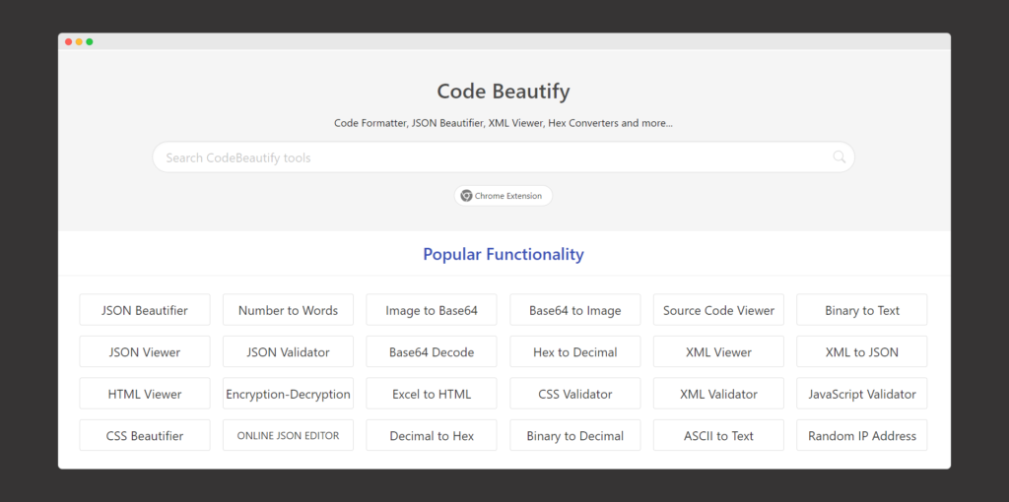1009x502 pixels.
Task: Open the JSON Validator tool
Action: (288, 352)
